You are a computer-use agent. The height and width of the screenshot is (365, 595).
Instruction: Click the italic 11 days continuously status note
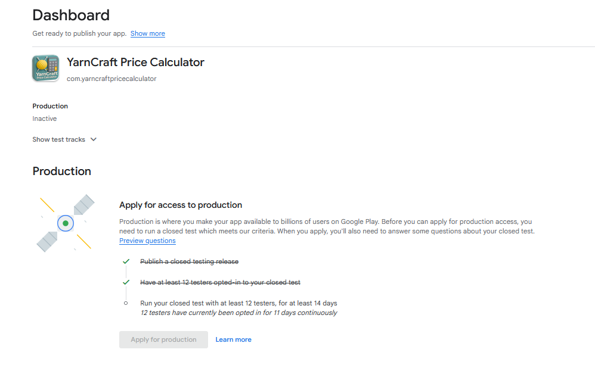(238, 313)
